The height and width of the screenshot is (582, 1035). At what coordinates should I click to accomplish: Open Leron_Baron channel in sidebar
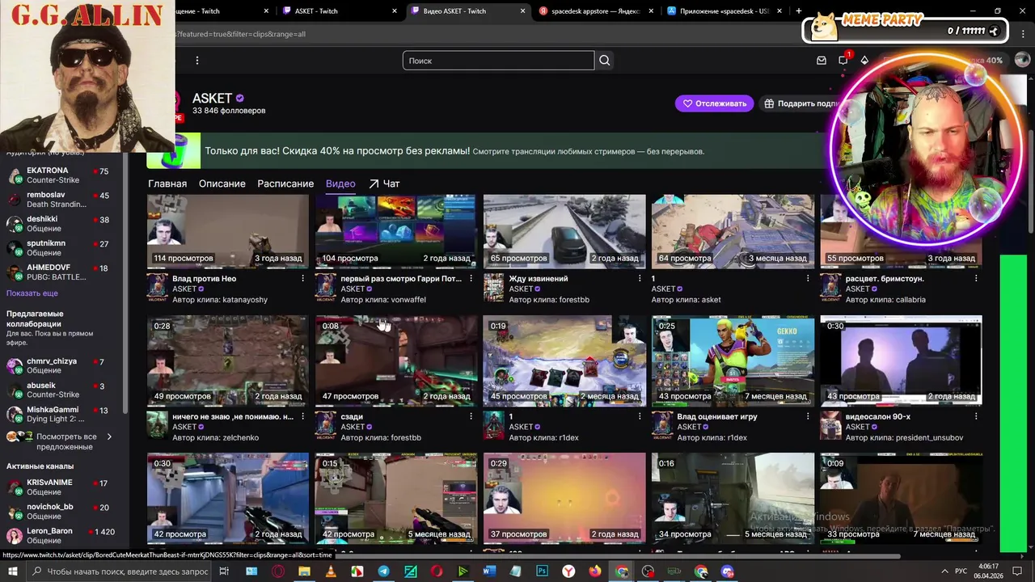point(60,536)
